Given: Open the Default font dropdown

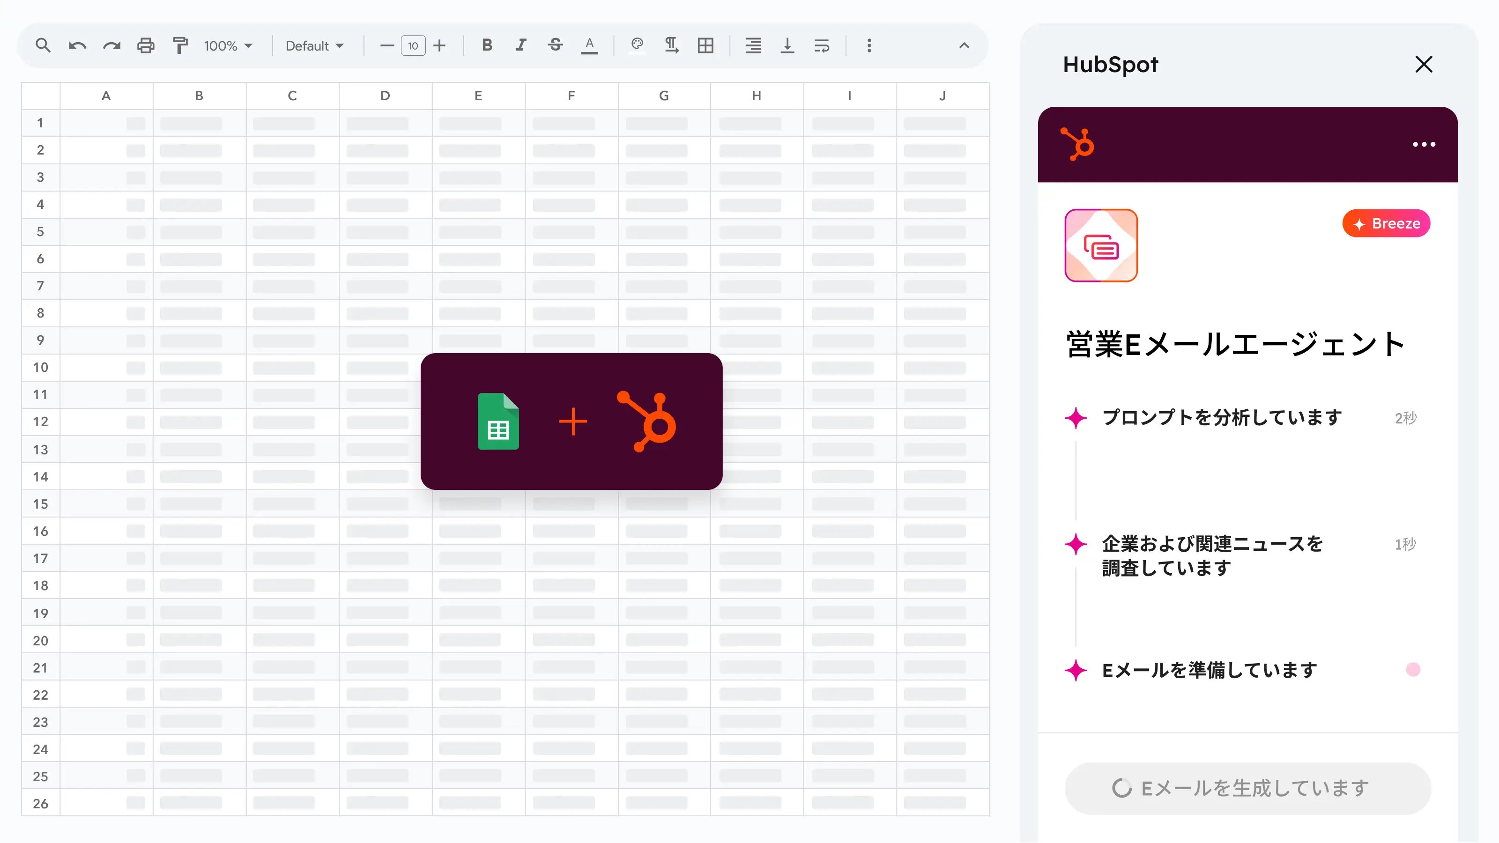Looking at the screenshot, I should tap(314, 45).
